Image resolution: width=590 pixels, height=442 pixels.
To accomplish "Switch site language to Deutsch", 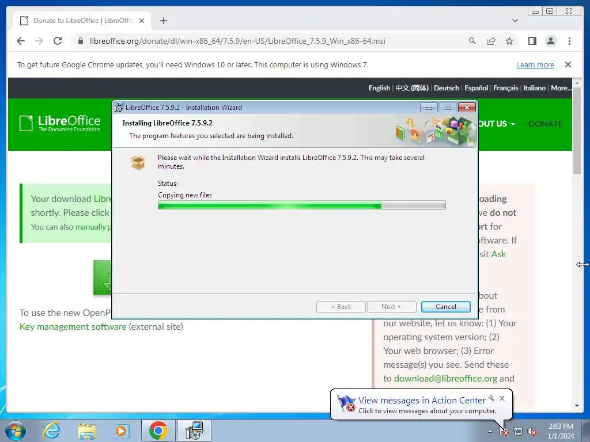I will tap(447, 88).
